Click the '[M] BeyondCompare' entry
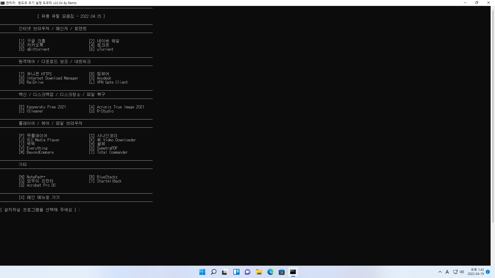Image resolution: width=495 pixels, height=278 pixels. click(x=36, y=152)
